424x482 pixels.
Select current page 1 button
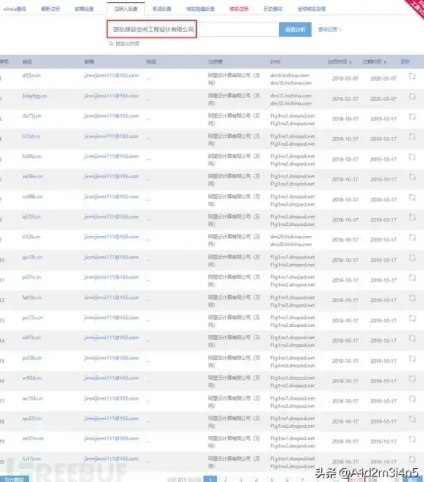pos(210,479)
